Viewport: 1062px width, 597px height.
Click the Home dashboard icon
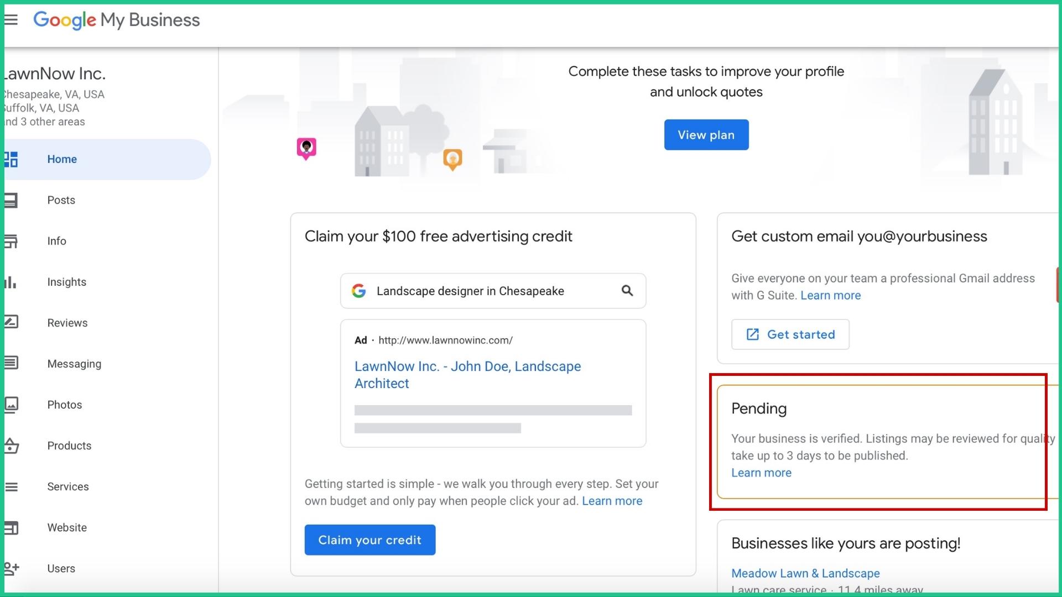tap(11, 159)
